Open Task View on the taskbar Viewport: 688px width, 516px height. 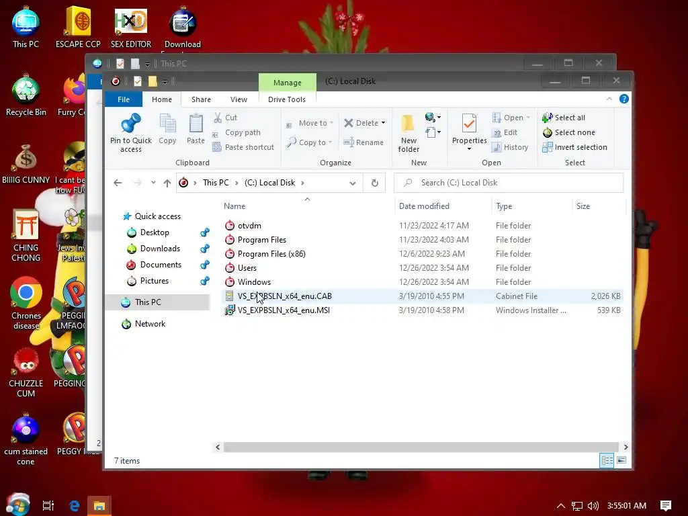pyautogui.click(x=48, y=505)
